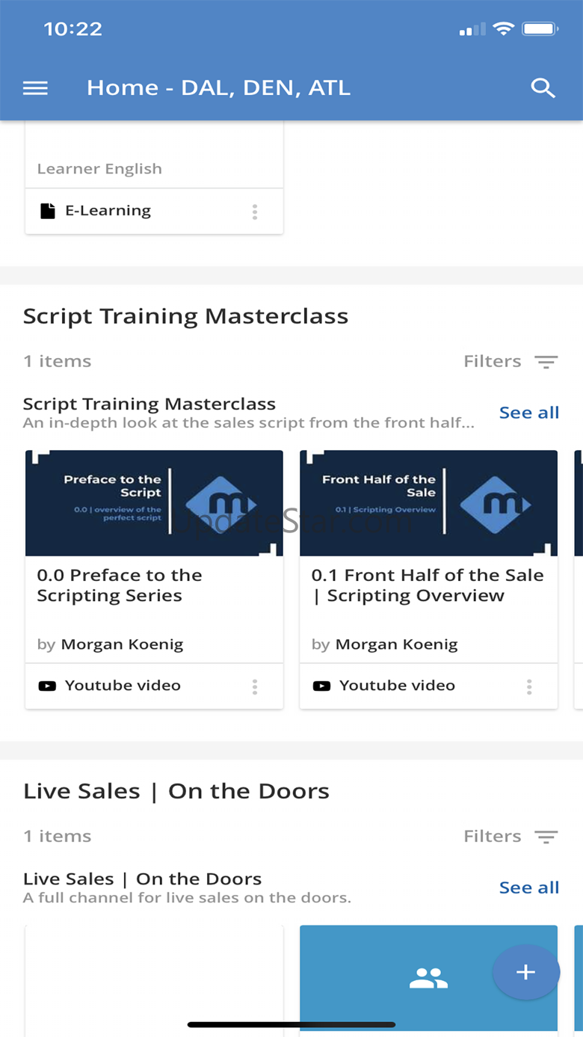The width and height of the screenshot is (583, 1037).
Task: Open 0.1 Front Half of the Sale title
Action: click(x=428, y=585)
